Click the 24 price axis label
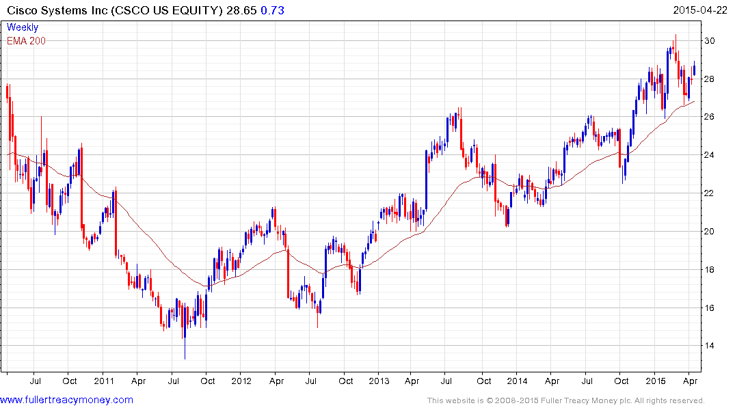The image size is (735, 410). click(x=709, y=155)
